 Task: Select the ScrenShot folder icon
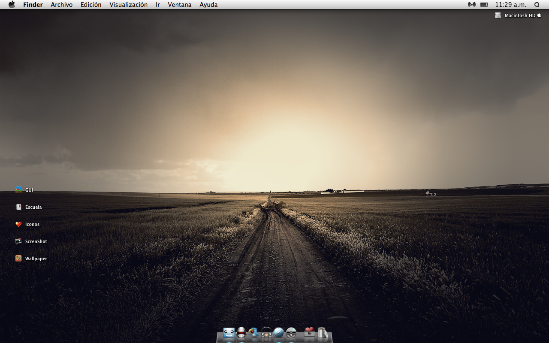[18, 241]
